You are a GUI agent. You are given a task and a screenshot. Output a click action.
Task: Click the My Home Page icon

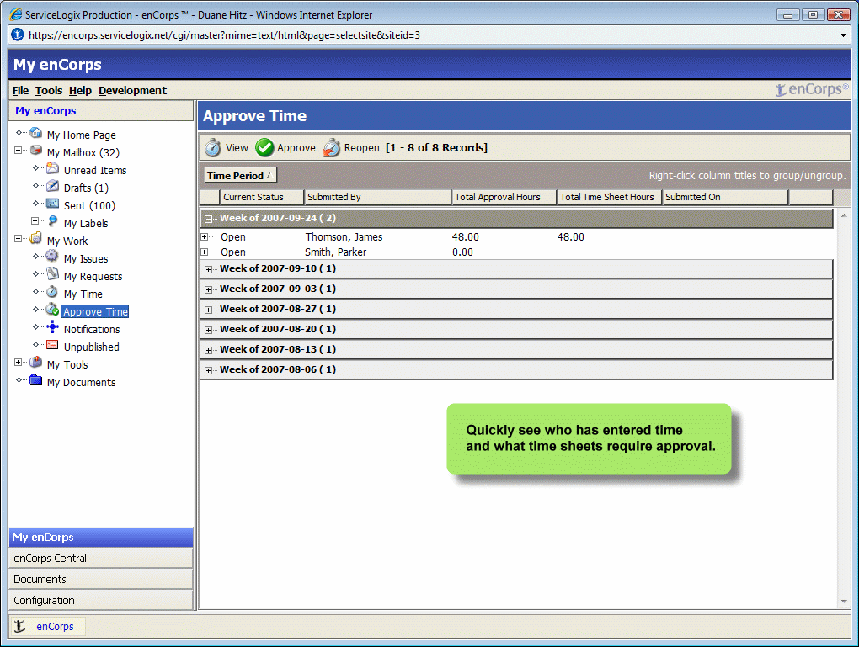point(36,133)
